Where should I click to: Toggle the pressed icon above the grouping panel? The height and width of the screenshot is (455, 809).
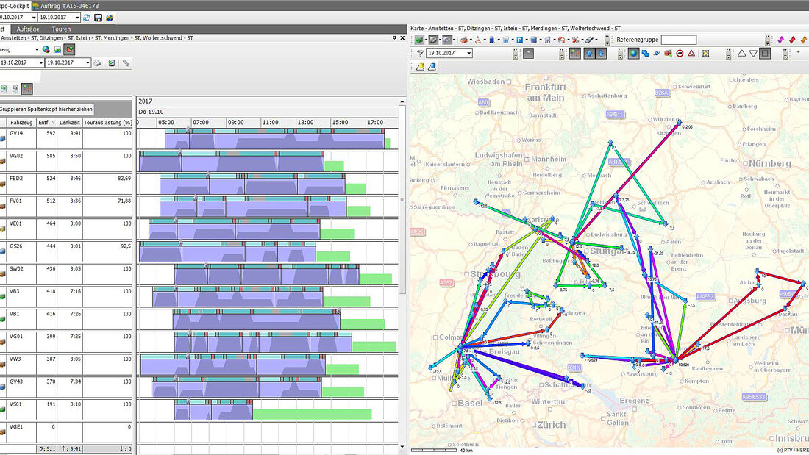click(27, 89)
